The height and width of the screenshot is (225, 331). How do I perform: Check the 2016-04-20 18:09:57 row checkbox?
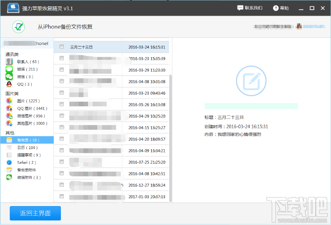point(62,138)
